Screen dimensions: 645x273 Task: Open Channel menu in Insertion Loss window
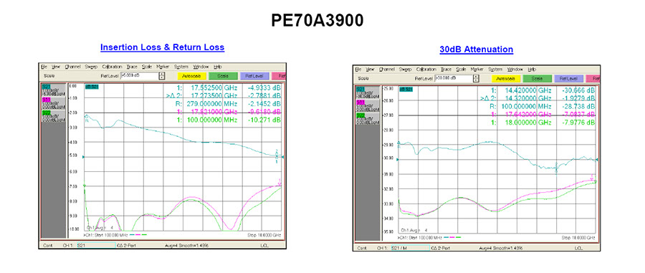pyautogui.click(x=73, y=67)
